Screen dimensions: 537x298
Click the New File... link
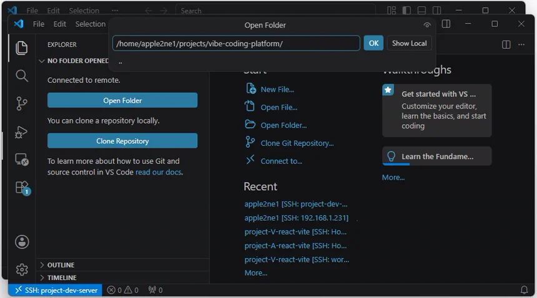(277, 90)
